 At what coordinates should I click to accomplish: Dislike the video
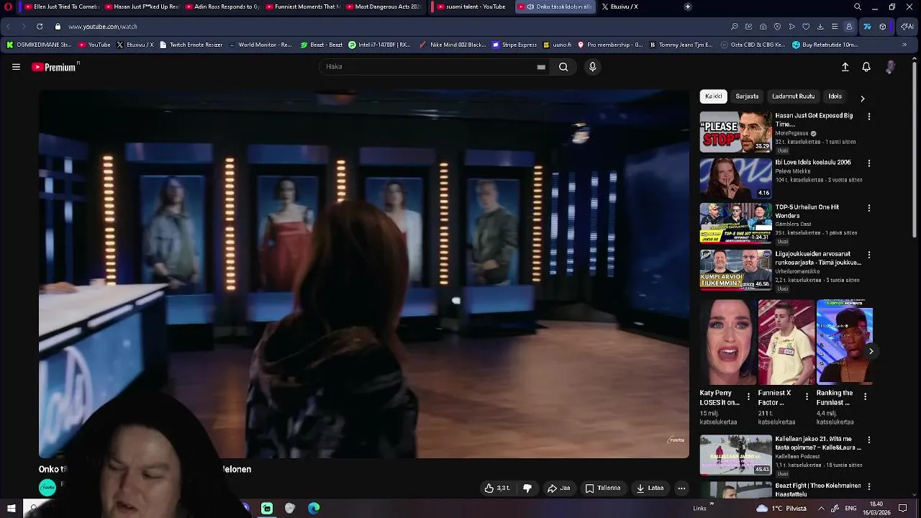pyautogui.click(x=527, y=489)
